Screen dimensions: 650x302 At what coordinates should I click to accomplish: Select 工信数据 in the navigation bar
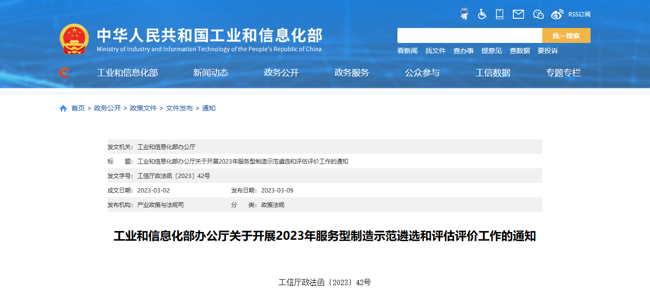click(x=493, y=73)
